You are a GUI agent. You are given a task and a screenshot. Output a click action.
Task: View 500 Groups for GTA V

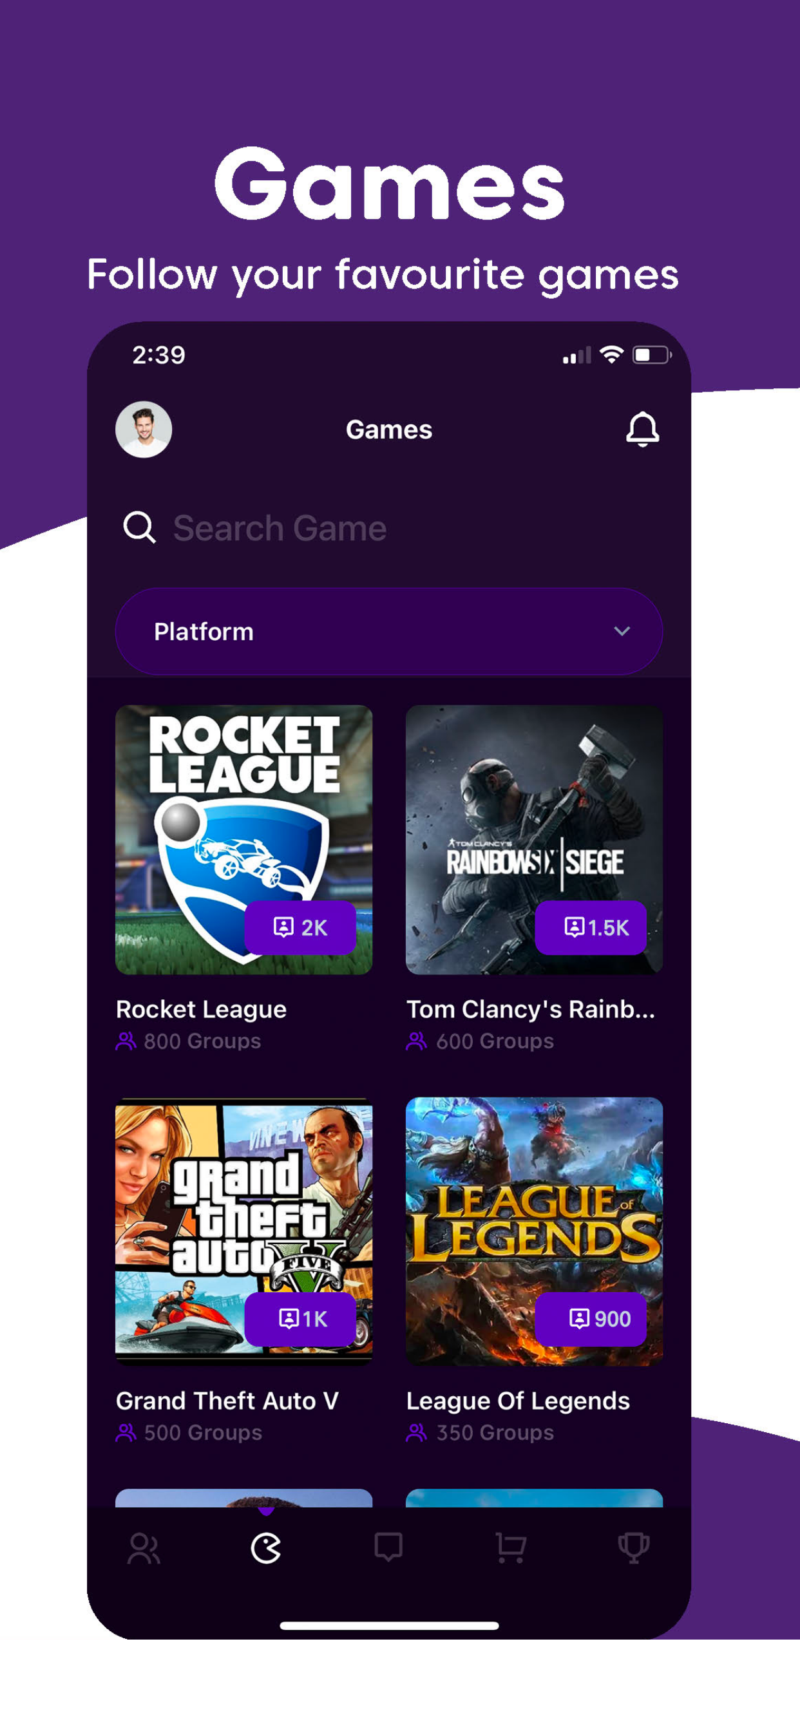click(x=189, y=1433)
